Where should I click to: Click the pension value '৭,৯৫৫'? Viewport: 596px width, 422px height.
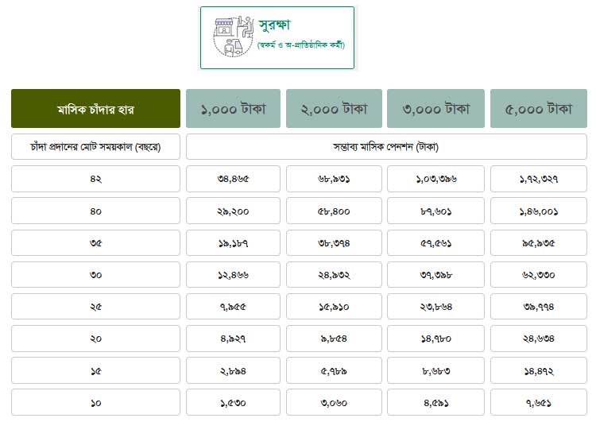233,307
